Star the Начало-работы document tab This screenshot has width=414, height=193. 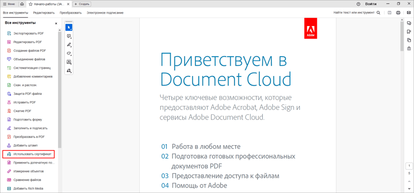[30, 4]
